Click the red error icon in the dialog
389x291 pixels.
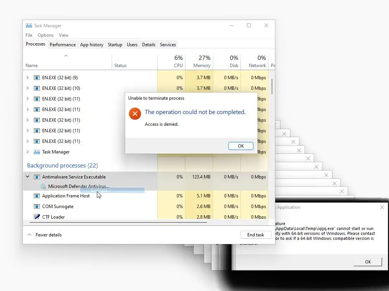(135, 114)
